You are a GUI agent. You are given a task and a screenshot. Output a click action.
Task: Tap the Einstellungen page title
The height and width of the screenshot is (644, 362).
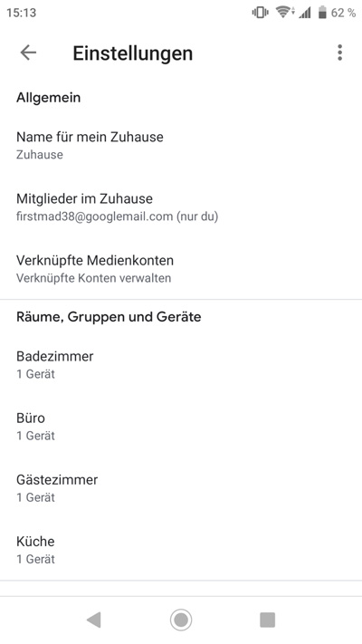click(x=132, y=53)
